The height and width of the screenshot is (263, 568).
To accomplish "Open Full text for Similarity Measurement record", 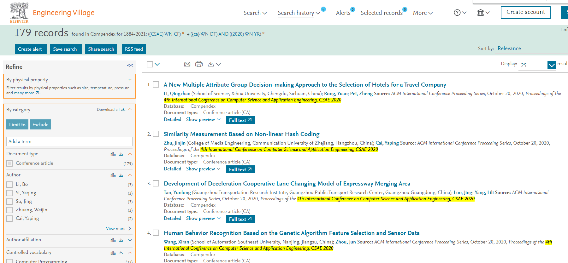I will (x=240, y=169).
